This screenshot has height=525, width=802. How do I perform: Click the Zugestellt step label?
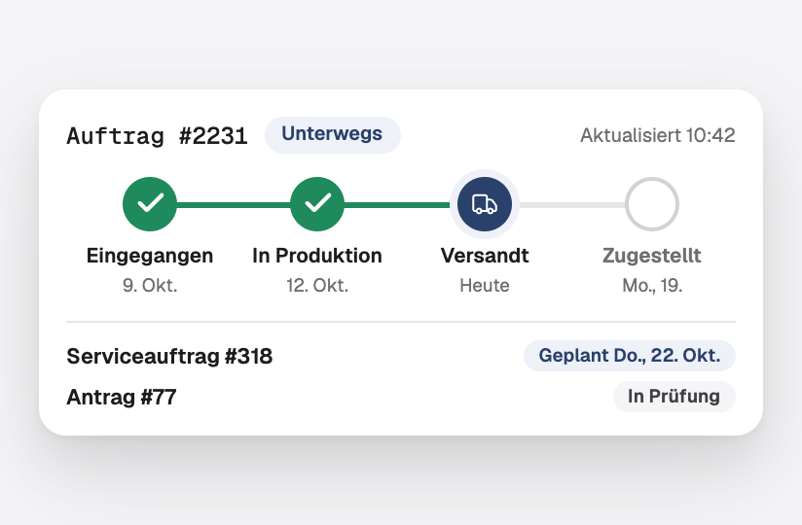click(x=652, y=256)
